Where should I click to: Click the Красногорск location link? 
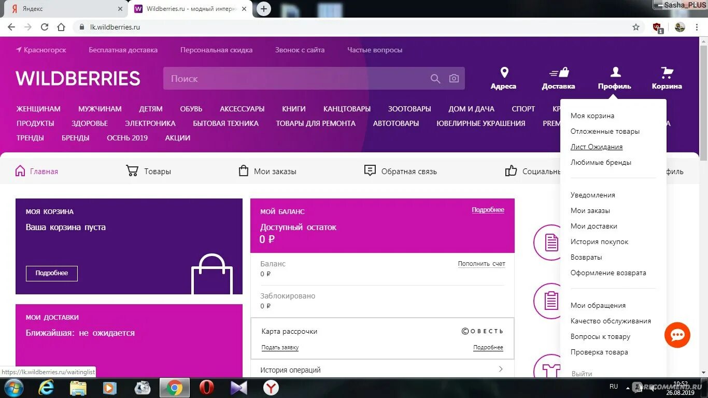(41, 50)
